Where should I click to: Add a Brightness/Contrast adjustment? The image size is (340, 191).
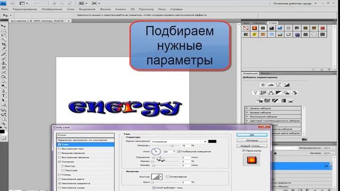coord(263,85)
